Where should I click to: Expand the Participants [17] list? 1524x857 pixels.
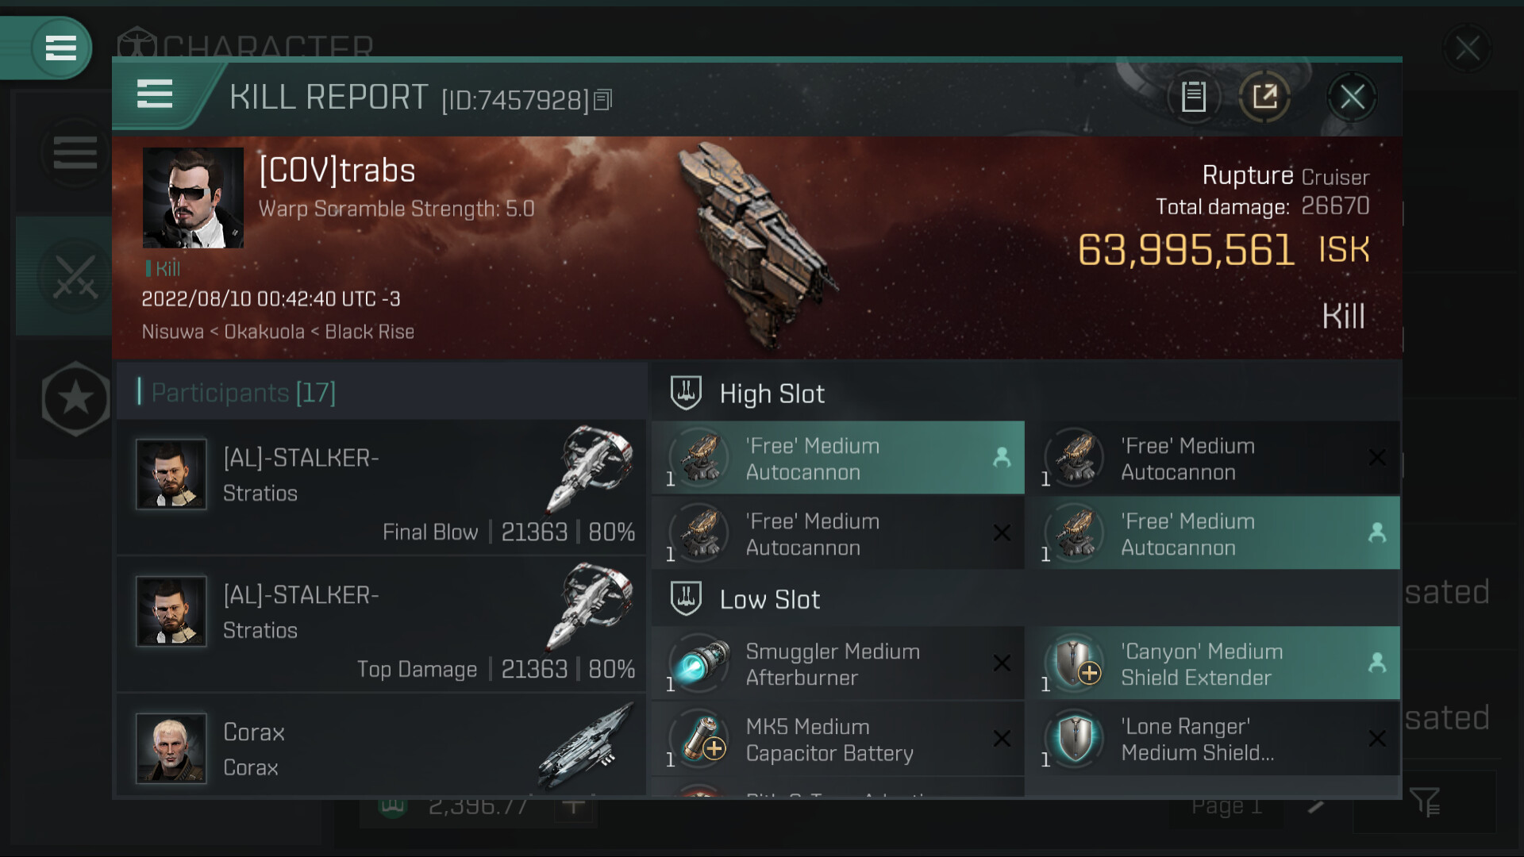(243, 393)
